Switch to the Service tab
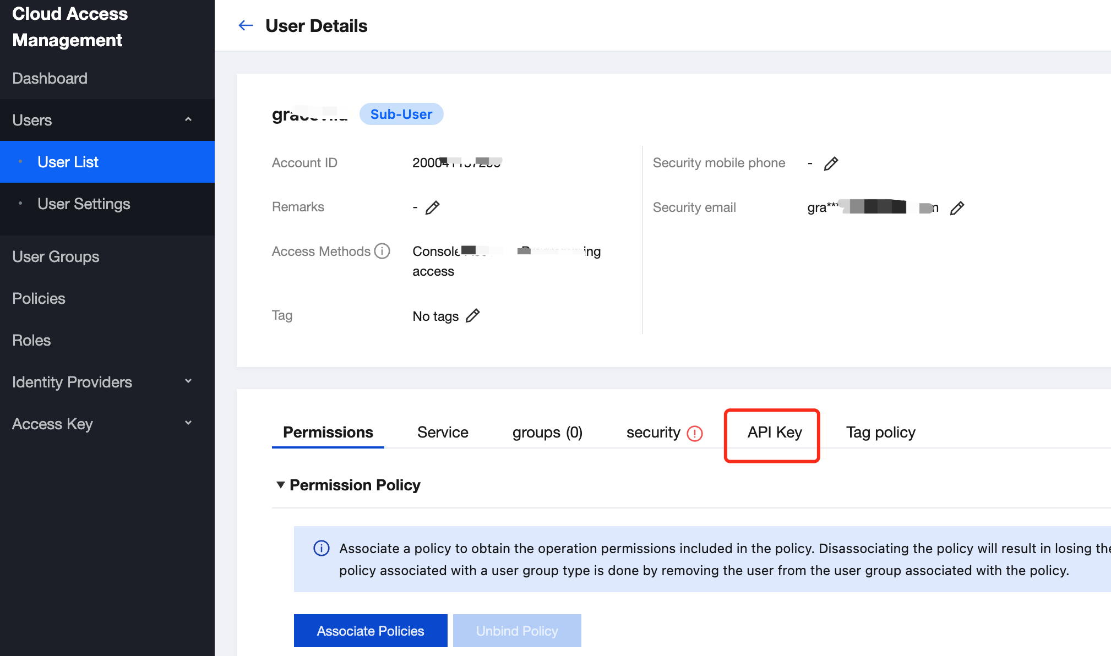The image size is (1111, 656). point(443,433)
